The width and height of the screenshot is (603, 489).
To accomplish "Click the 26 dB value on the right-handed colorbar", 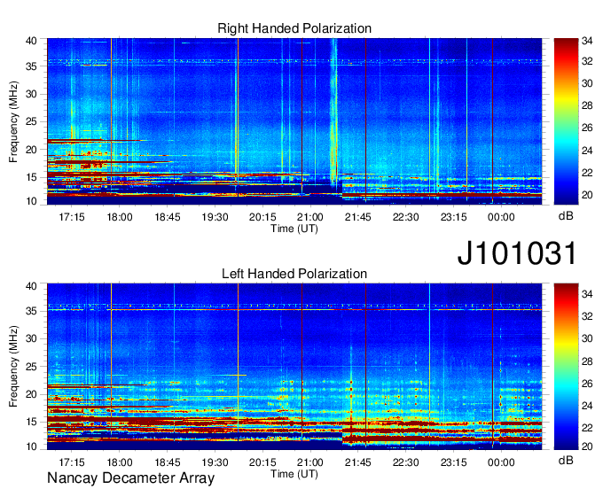I will pos(587,128).
